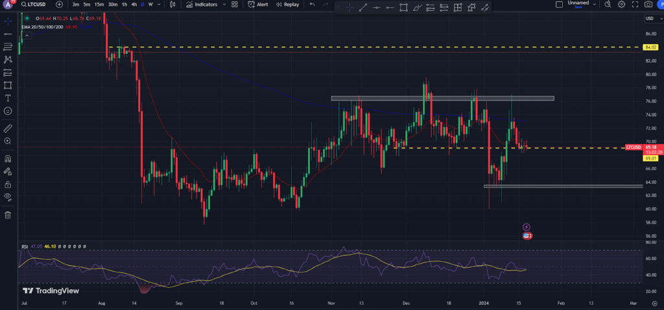Enter fullscreen mode

(x=635, y=5)
